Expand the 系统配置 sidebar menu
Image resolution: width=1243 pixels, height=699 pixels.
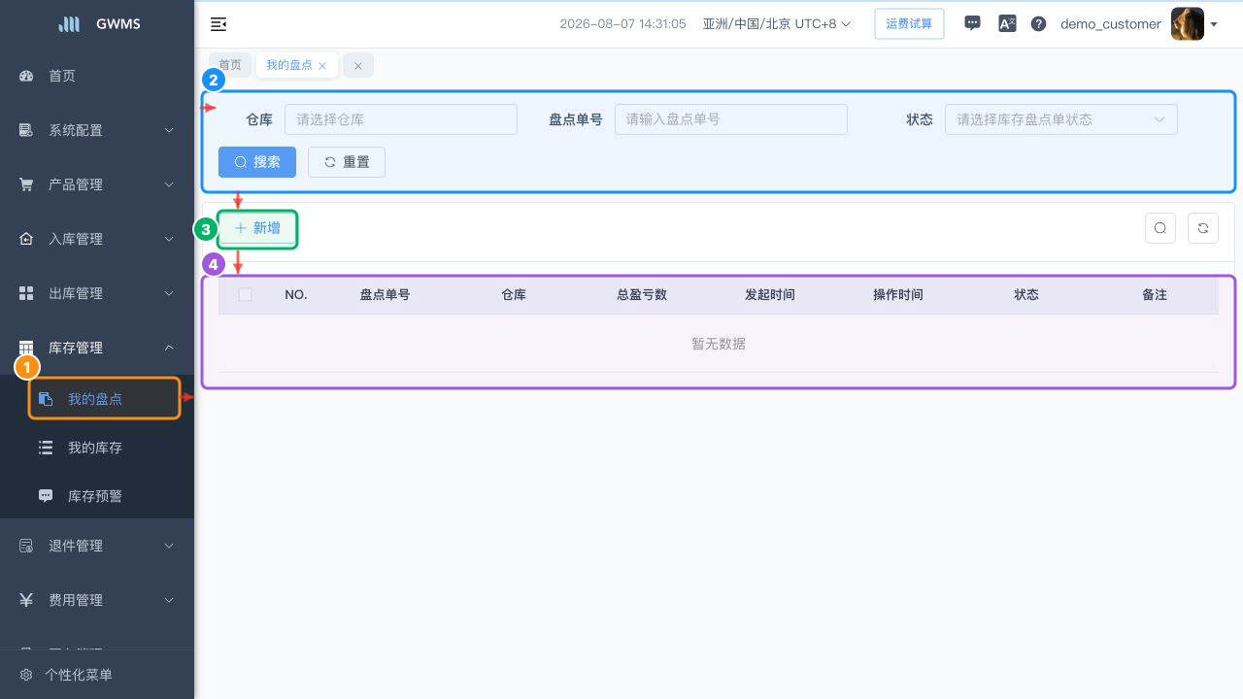pyautogui.click(x=97, y=130)
